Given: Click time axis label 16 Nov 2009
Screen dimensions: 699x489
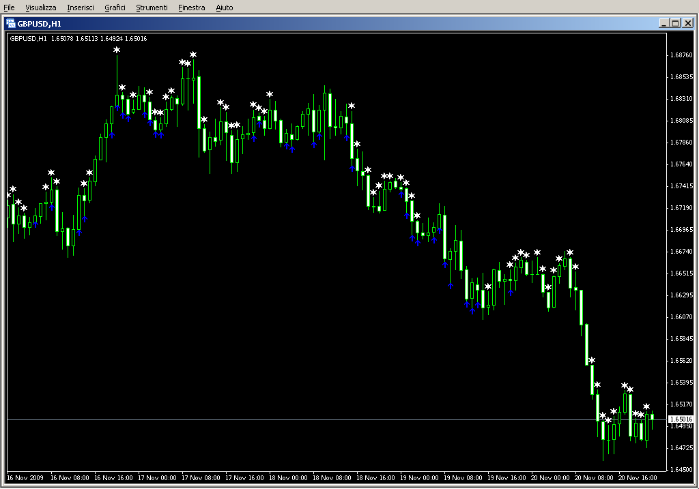Looking at the screenshot, I should pos(25,478).
